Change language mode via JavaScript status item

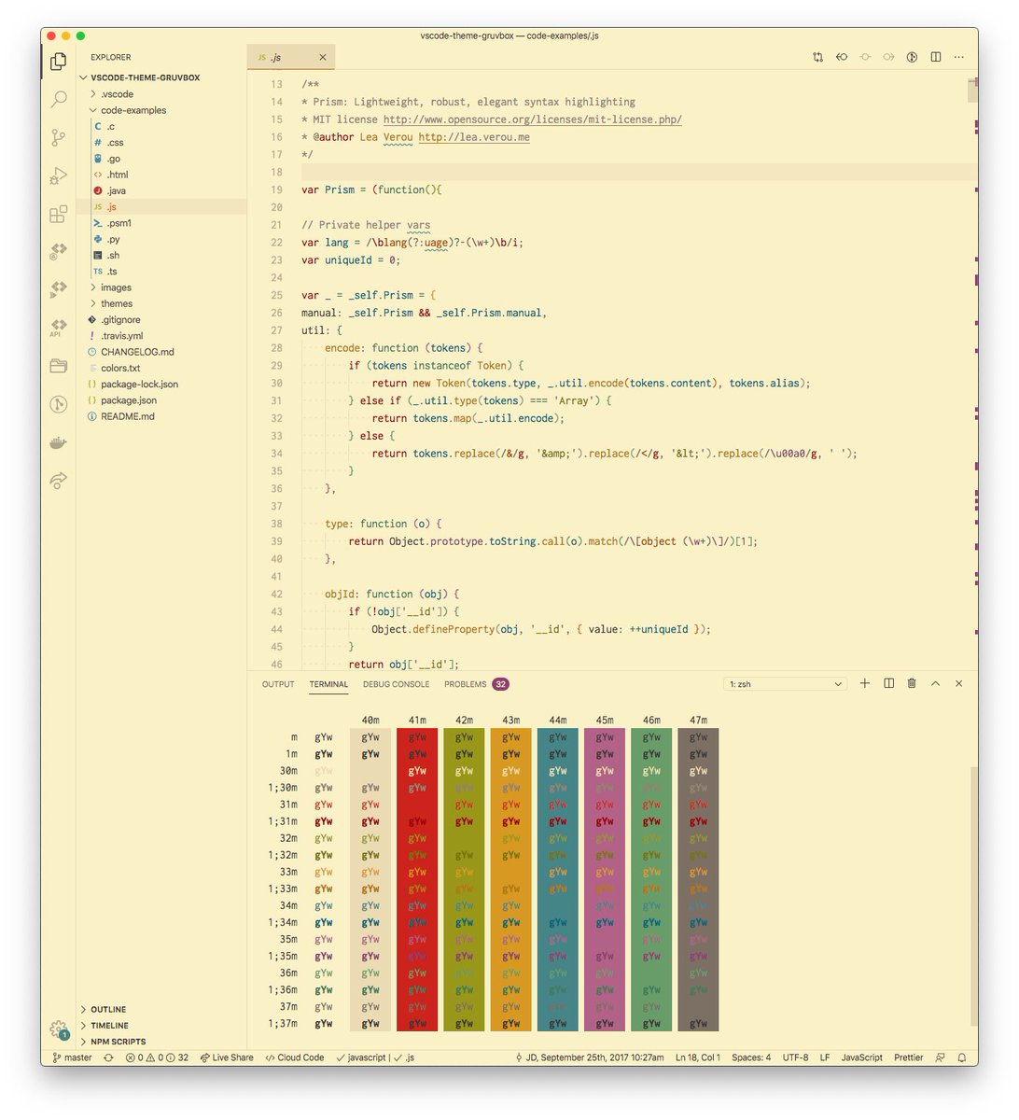[x=861, y=1057]
